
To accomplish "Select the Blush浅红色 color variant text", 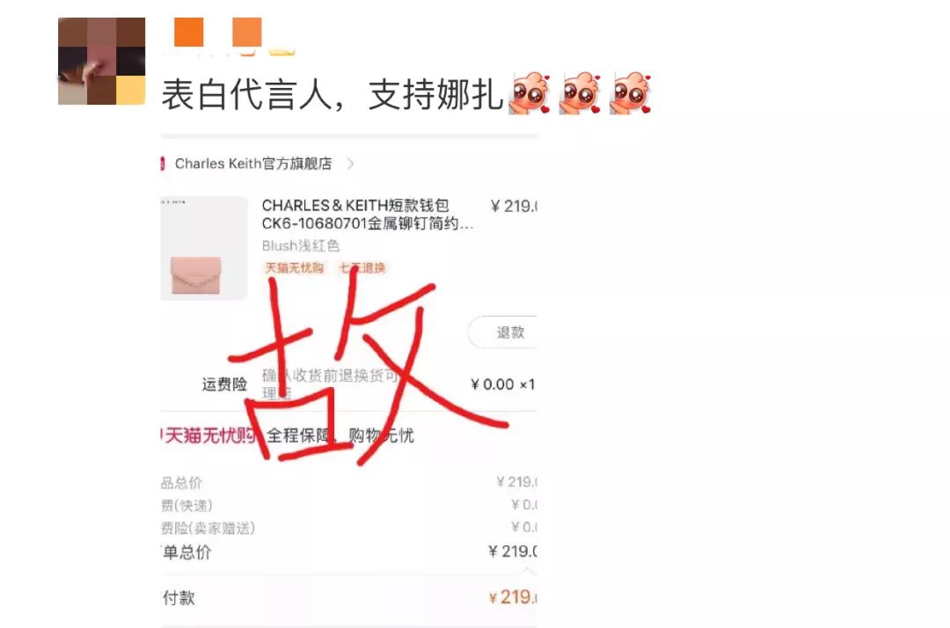I will (x=301, y=246).
